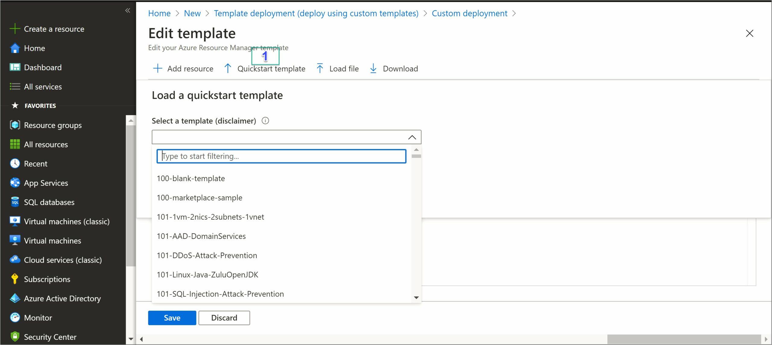Click the FAVORITES star icon
772x345 pixels.
(15, 105)
